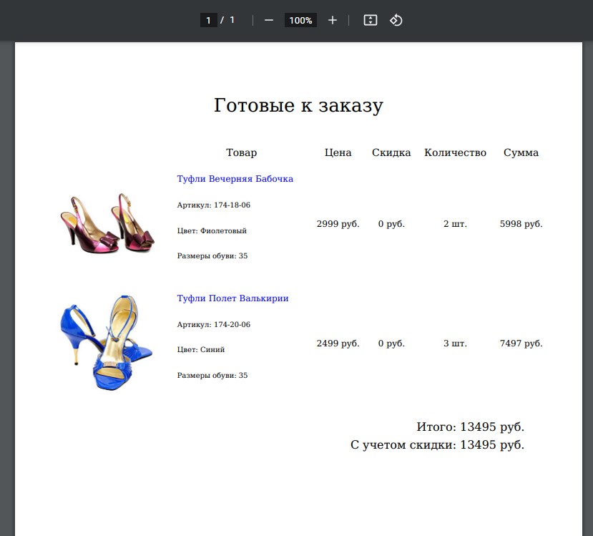Click the Количество column header
This screenshot has width=593, height=536.
coord(455,152)
